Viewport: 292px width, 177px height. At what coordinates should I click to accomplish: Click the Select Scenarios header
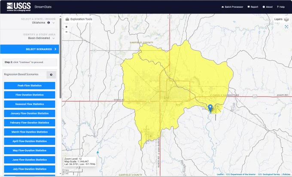(x=30, y=49)
